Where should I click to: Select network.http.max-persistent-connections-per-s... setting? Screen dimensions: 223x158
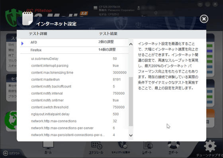tap(68, 135)
